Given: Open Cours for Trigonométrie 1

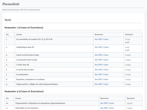Looking at the screenshot, I should pyautogui.click(x=106, y=84).
